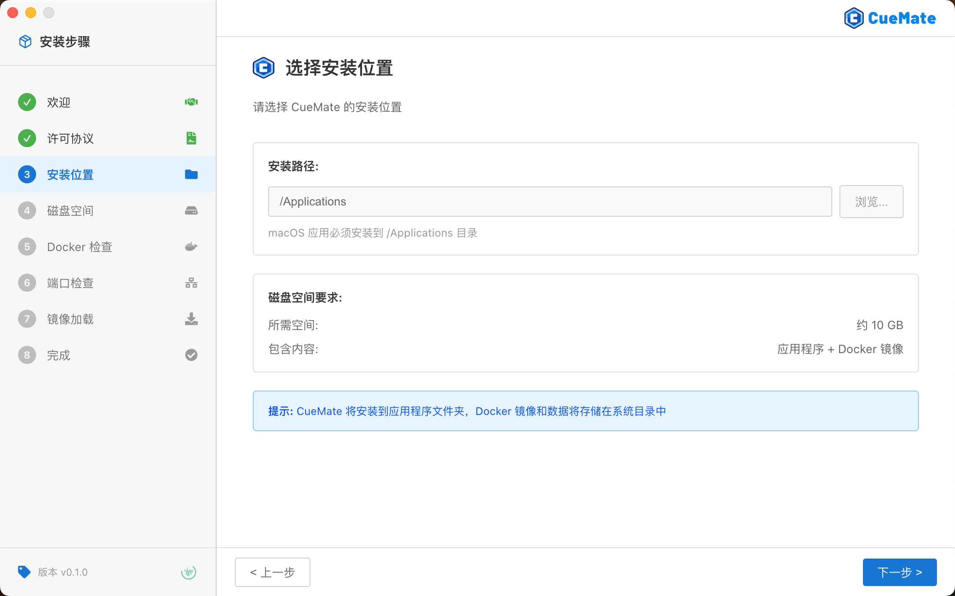This screenshot has width=955, height=596.
Task: Click the green check circle on 欢迎 step
Action: pyautogui.click(x=27, y=102)
